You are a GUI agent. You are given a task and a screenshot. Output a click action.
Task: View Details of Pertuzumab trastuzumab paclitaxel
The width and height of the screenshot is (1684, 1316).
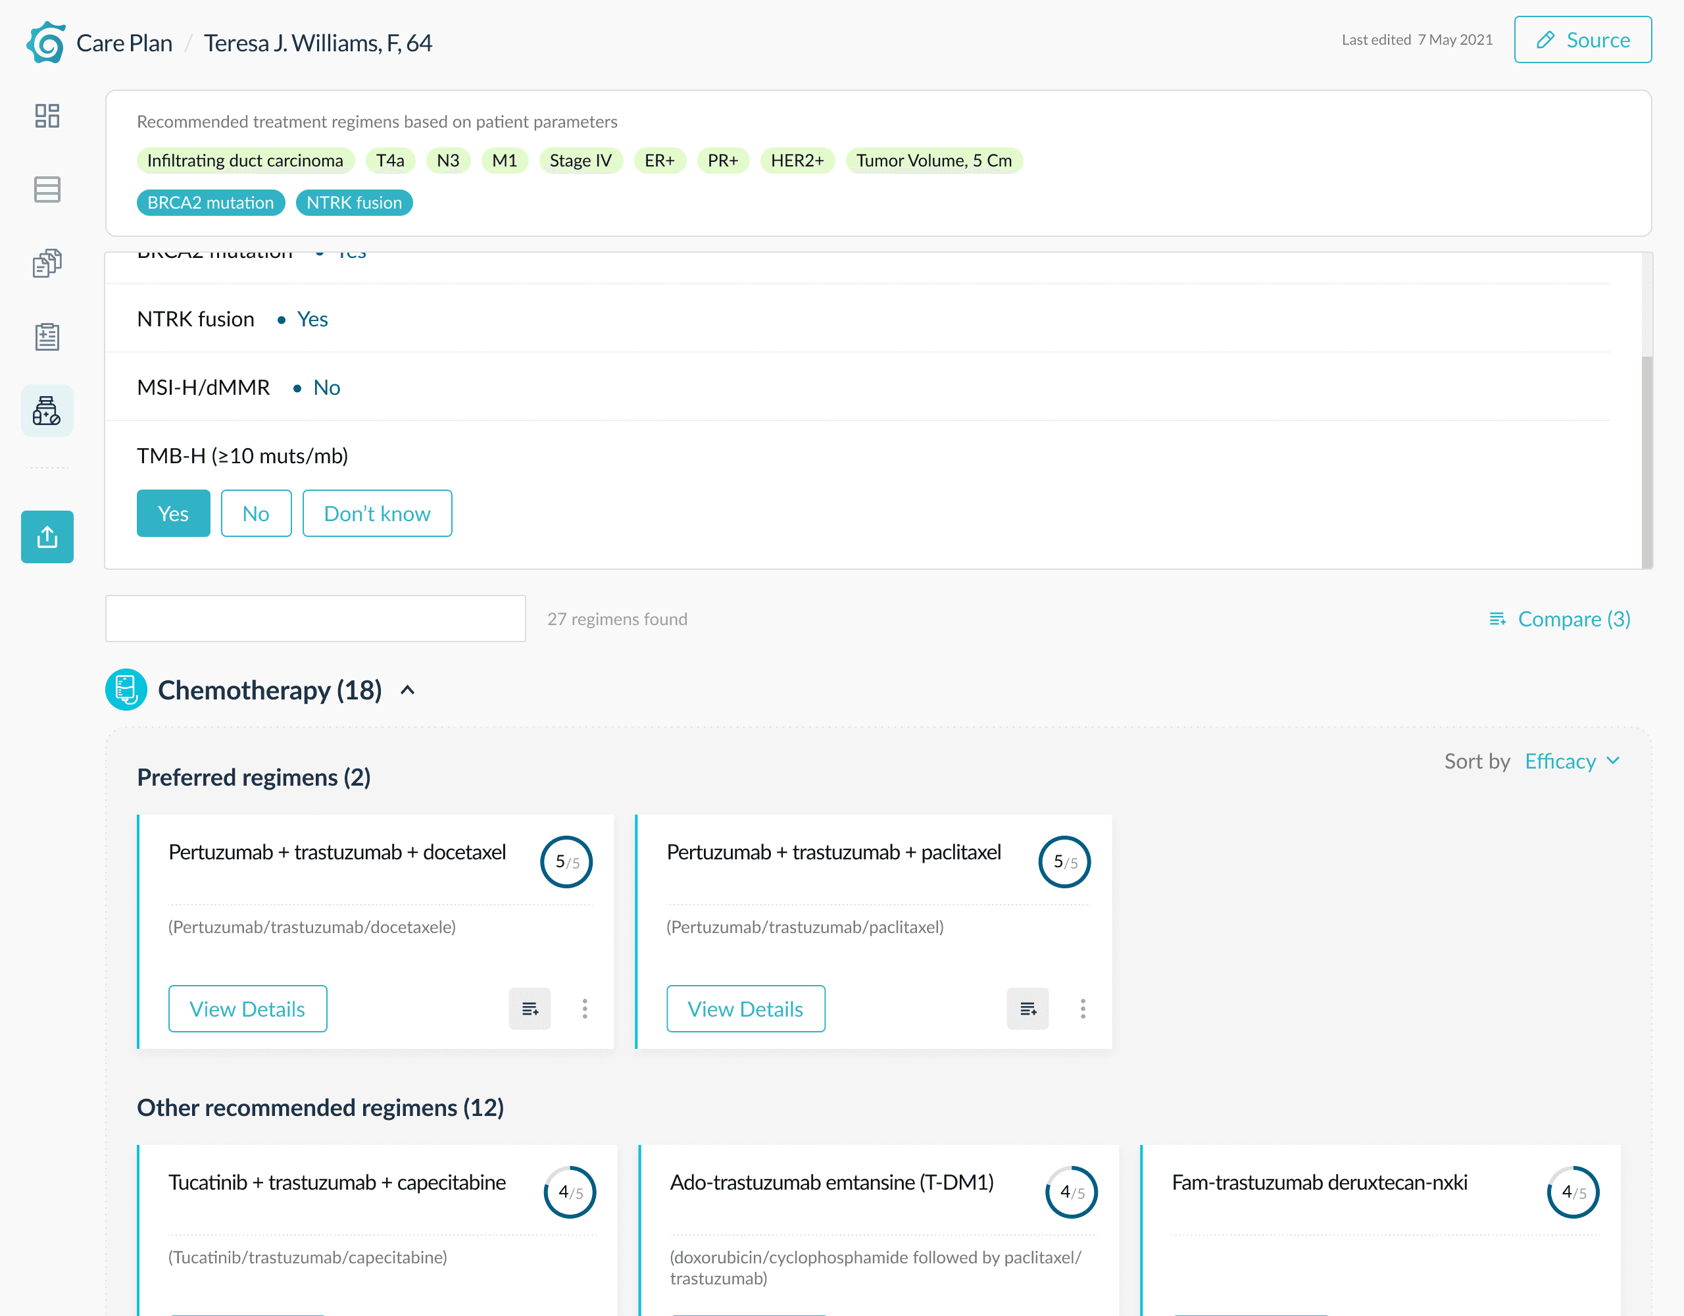coord(745,1008)
